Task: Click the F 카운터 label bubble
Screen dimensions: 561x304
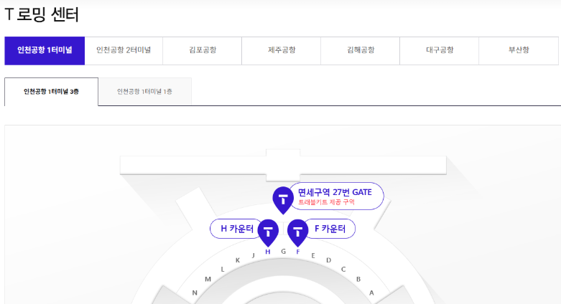Action: tap(330, 229)
